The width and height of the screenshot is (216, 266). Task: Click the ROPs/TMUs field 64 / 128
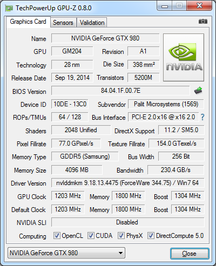tap(70, 117)
